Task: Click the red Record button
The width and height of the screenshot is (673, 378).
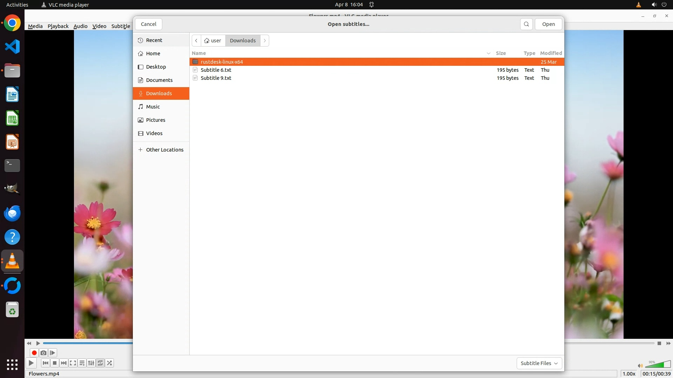Action: pyautogui.click(x=34, y=353)
